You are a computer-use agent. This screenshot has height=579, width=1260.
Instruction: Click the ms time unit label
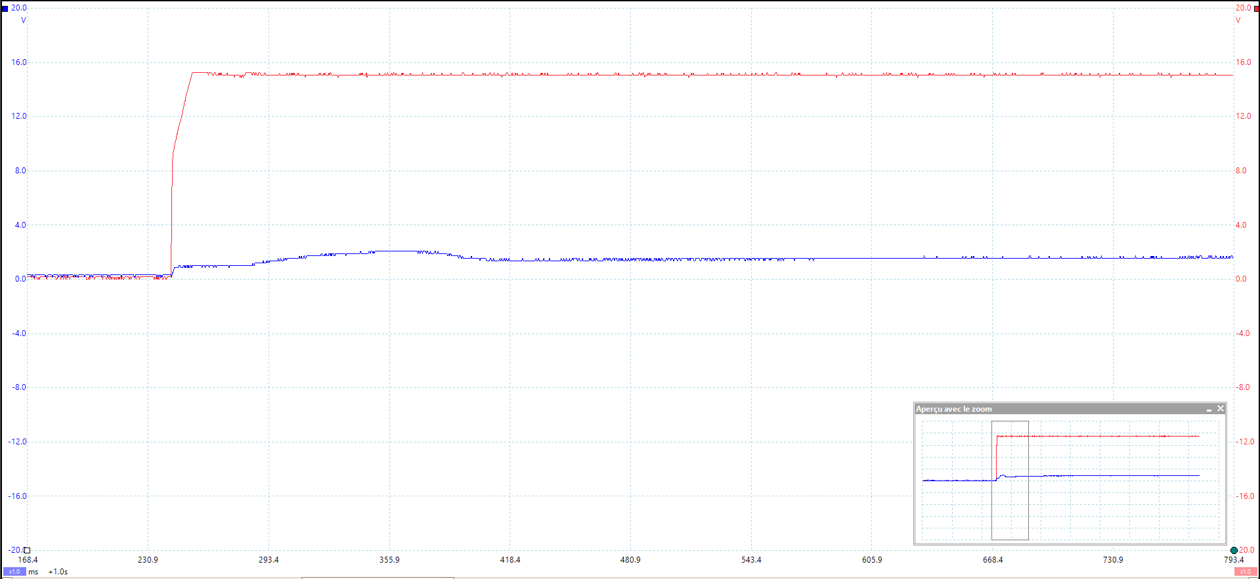(33, 572)
